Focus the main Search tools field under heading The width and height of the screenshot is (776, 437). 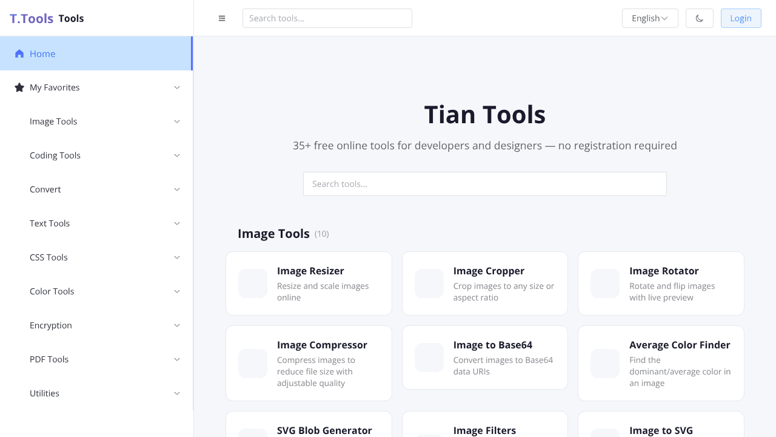485,184
